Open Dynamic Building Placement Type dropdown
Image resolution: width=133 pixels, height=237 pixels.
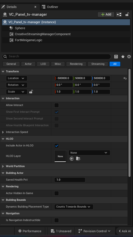(x=74, y=207)
